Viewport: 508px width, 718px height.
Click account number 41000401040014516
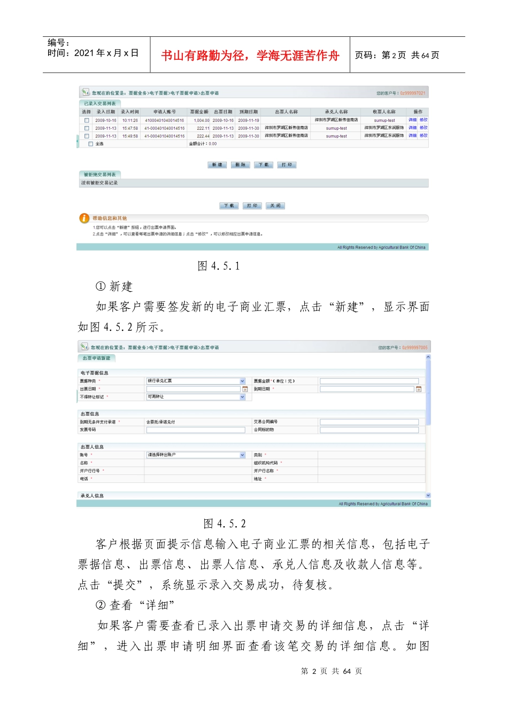pyautogui.click(x=165, y=120)
